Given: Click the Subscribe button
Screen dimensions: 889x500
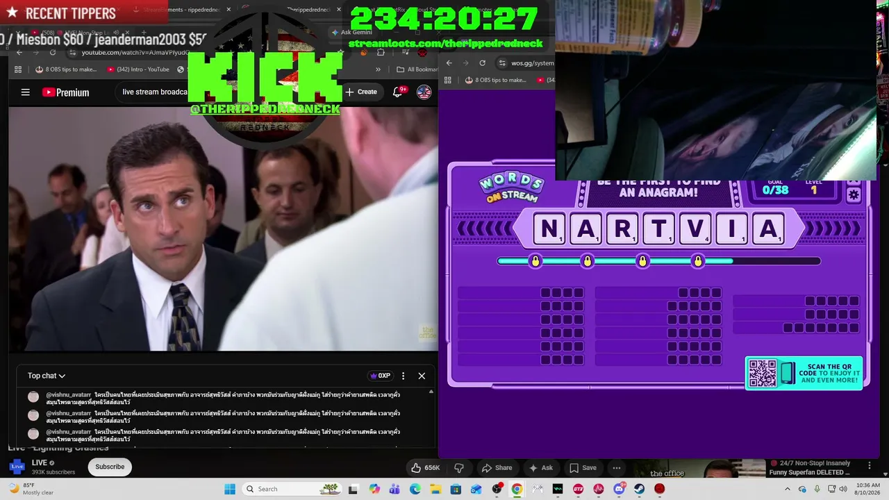Looking at the screenshot, I should 110,467.
